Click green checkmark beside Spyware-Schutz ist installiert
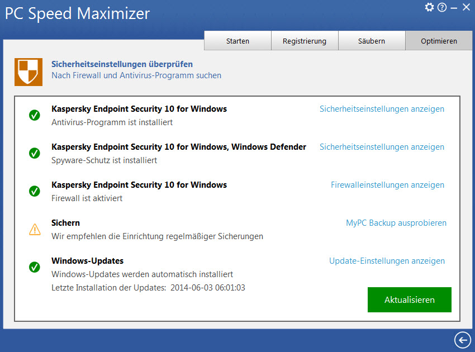 (35, 153)
